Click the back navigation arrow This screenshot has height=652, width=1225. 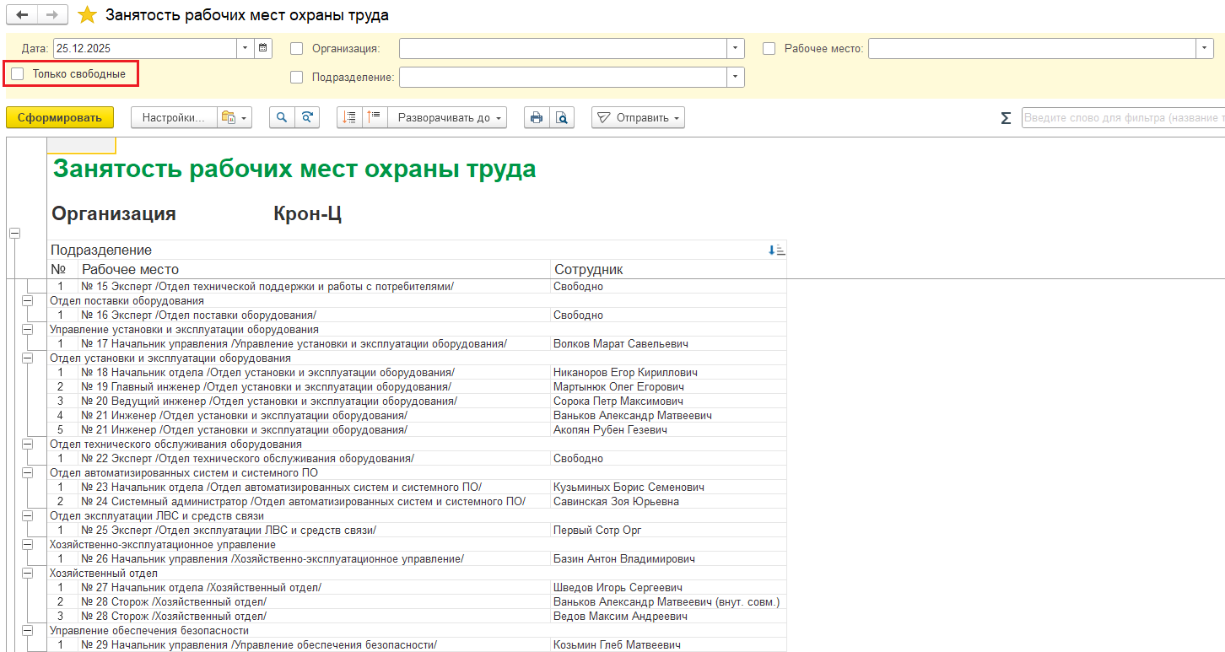pos(22,15)
